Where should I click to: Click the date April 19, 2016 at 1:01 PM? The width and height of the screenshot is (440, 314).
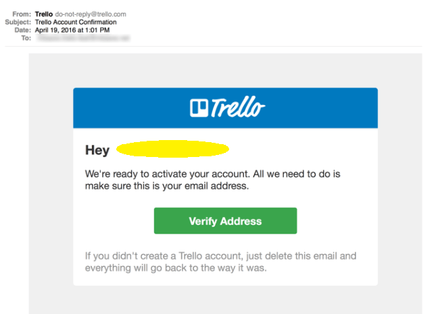pos(72,30)
